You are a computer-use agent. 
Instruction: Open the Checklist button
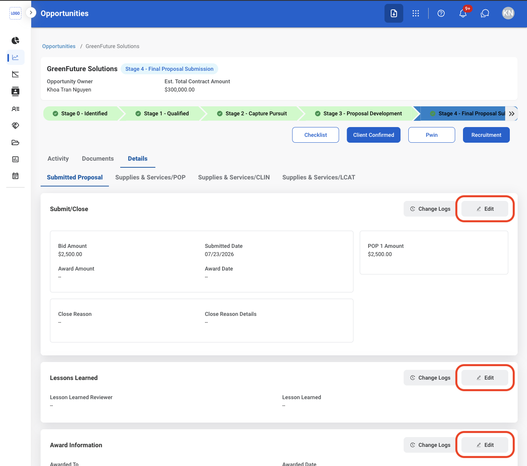315,135
